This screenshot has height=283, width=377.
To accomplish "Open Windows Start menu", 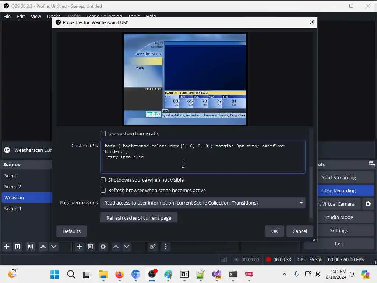I will tap(55, 274).
